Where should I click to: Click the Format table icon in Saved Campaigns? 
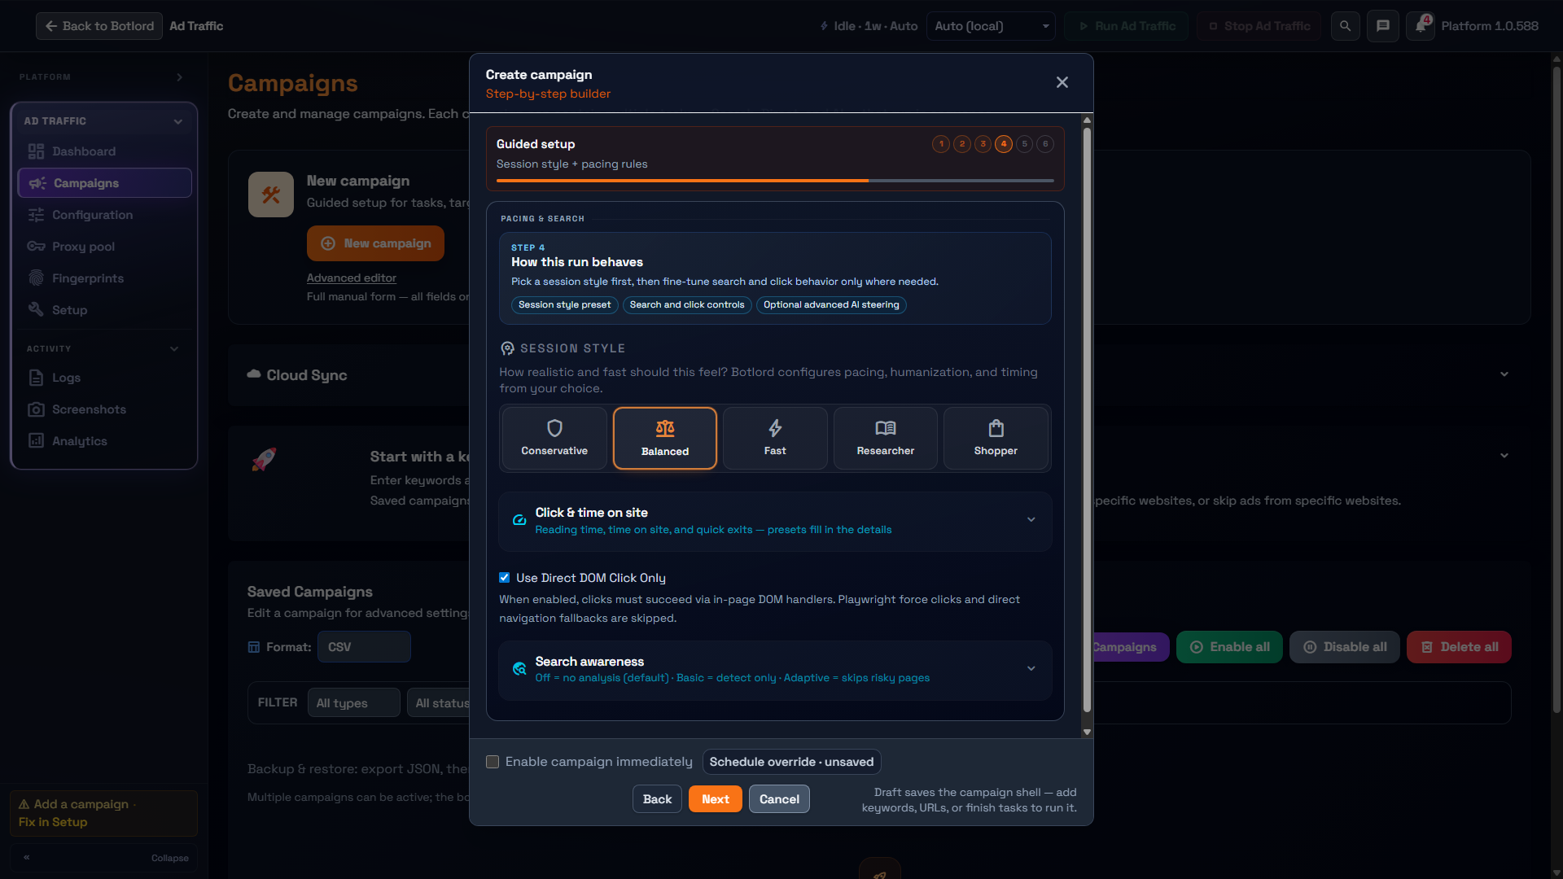(x=254, y=647)
